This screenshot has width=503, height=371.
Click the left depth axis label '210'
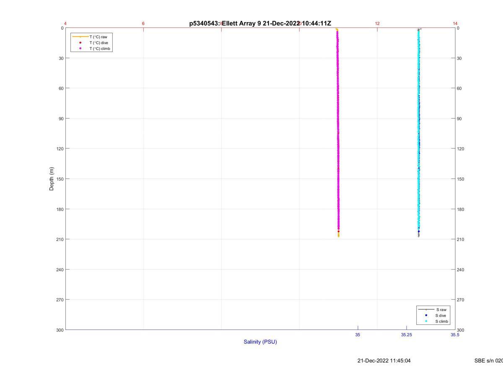click(x=60, y=239)
